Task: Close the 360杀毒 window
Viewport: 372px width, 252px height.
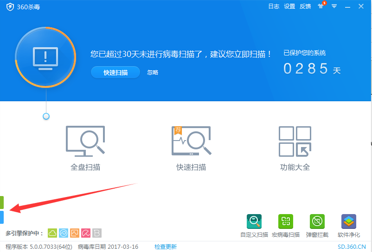Action: [361, 6]
